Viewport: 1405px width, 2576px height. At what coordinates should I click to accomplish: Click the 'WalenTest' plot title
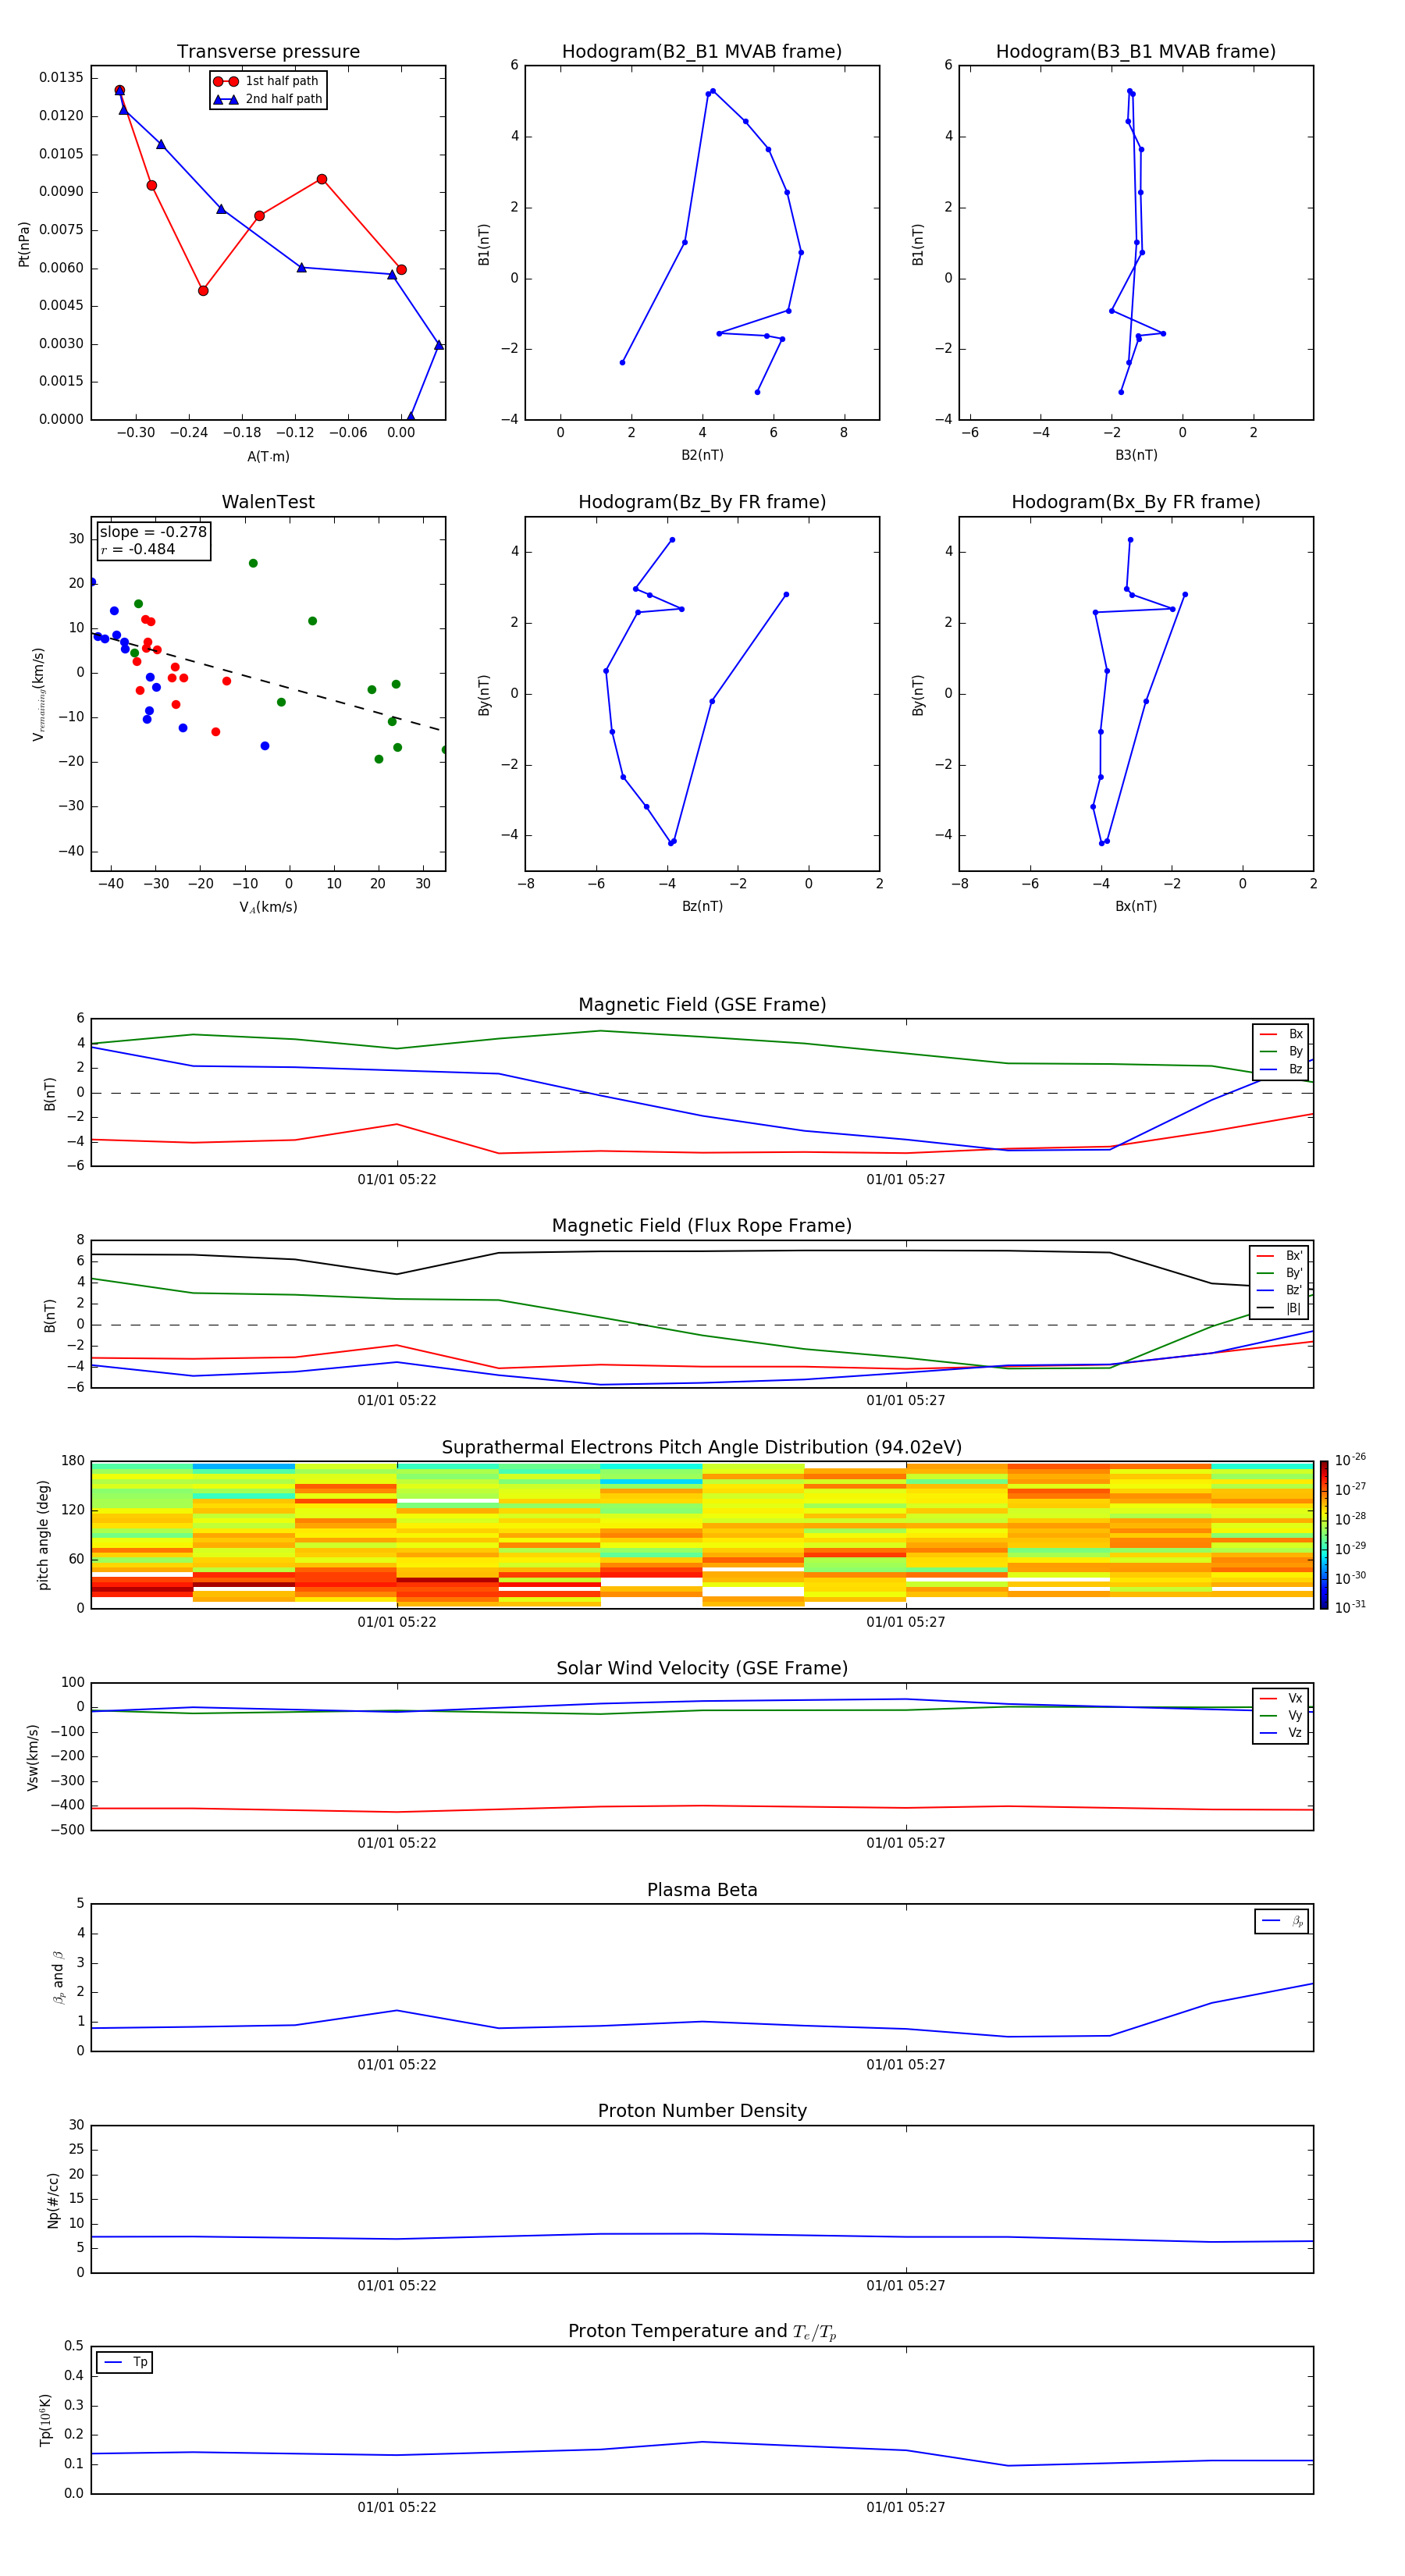[268, 502]
